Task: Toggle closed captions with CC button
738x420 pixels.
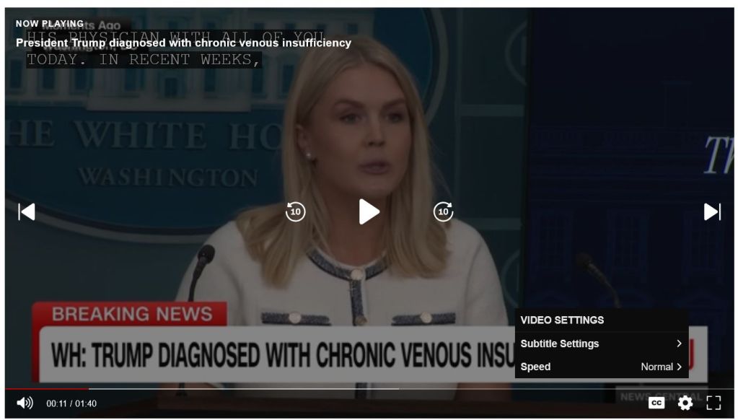Action: [656, 403]
